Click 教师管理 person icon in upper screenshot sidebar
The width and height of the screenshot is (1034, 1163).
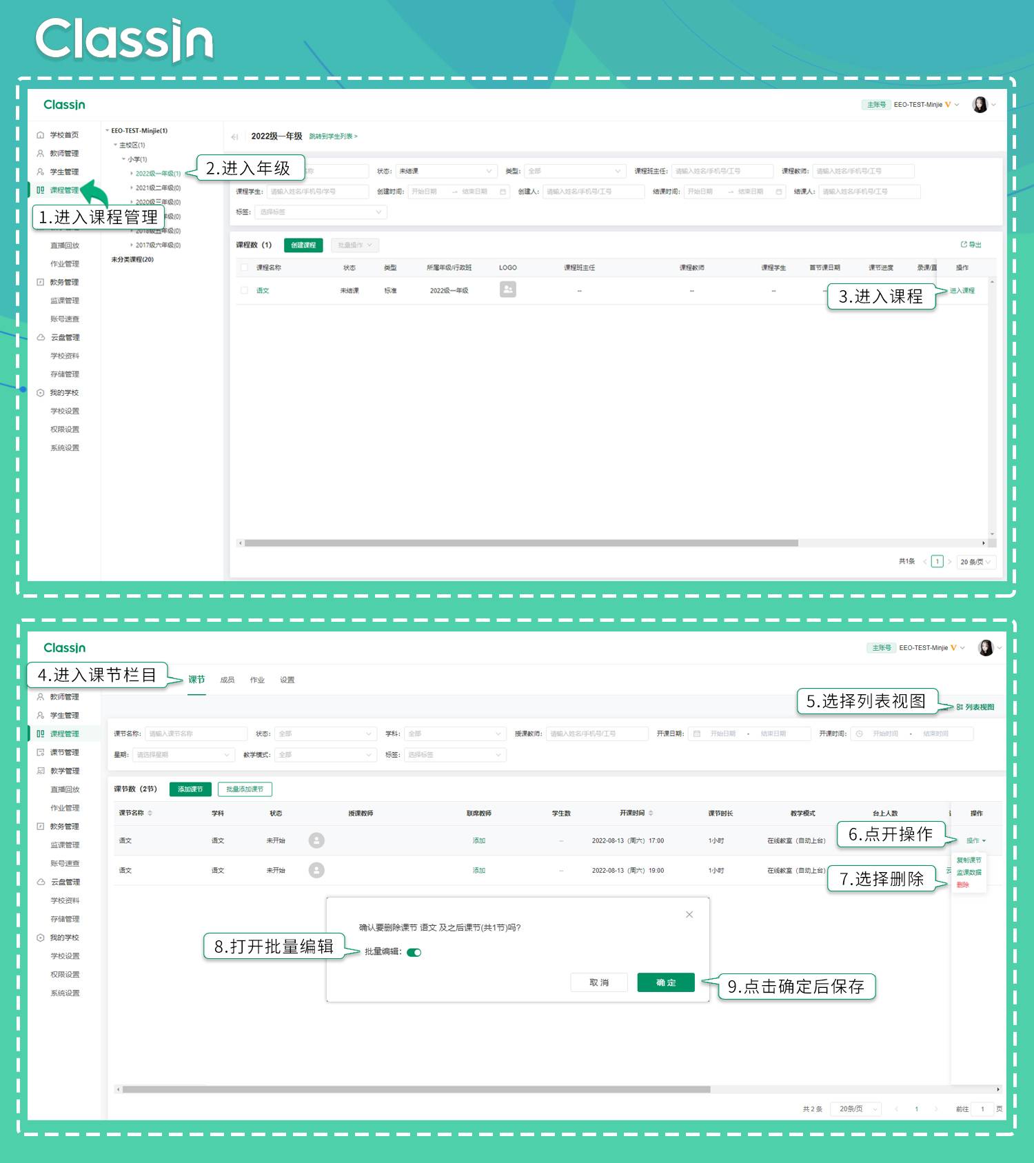pos(41,154)
